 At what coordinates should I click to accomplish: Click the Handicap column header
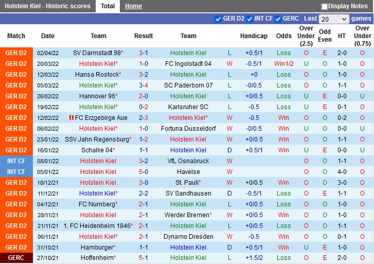[x=254, y=36]
